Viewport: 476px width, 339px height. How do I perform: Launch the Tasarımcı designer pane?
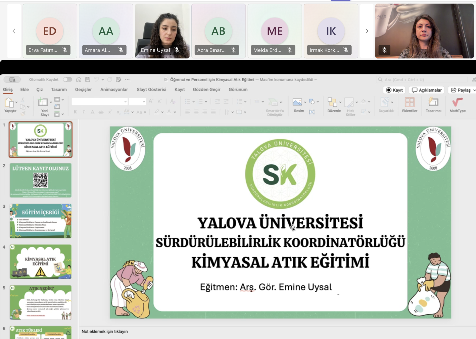coord(433,103)
